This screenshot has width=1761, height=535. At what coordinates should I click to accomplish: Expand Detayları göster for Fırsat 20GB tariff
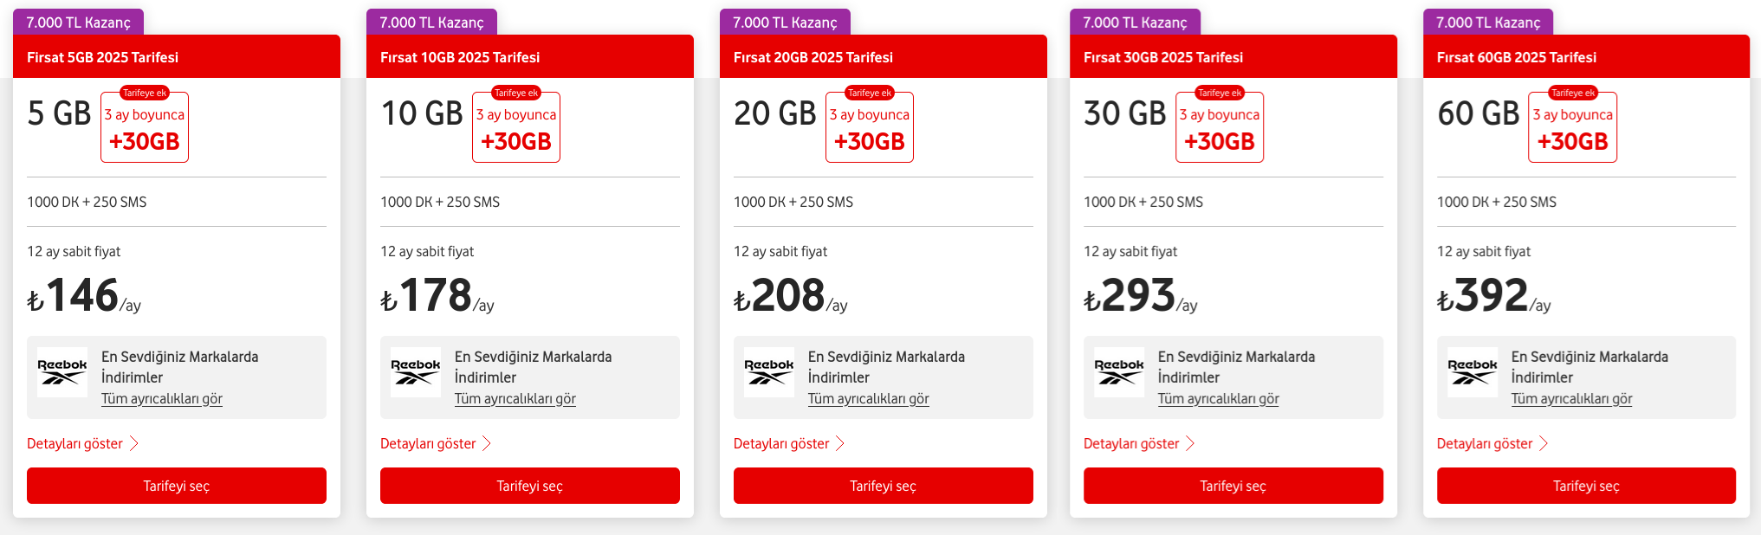[x=790, y=443]
